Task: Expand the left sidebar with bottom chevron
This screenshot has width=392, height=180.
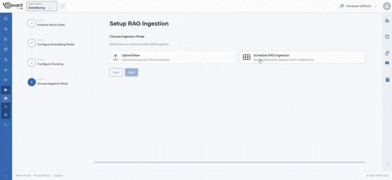Action: coord(5,176)
